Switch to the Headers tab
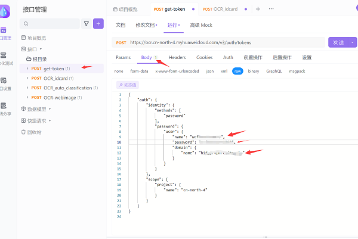 pos(177,58)
